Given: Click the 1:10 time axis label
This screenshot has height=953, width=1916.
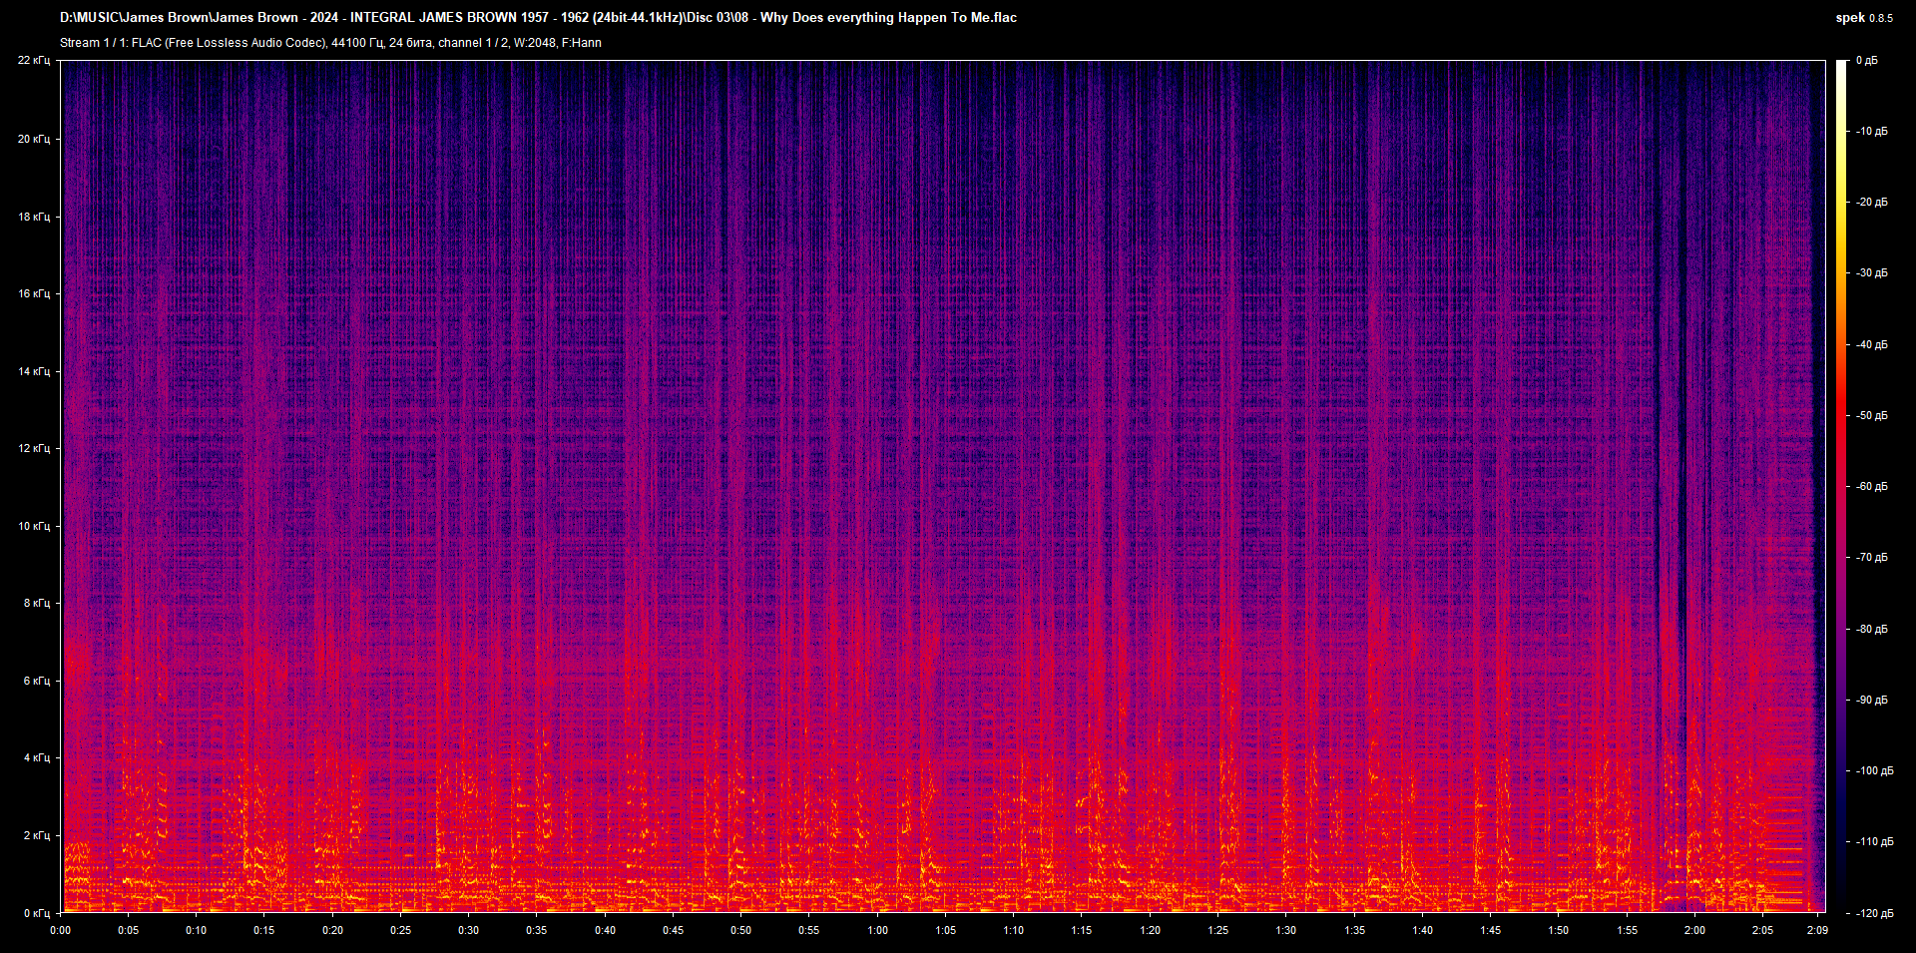Looking at the screenshot, I should pos(1014,930).
